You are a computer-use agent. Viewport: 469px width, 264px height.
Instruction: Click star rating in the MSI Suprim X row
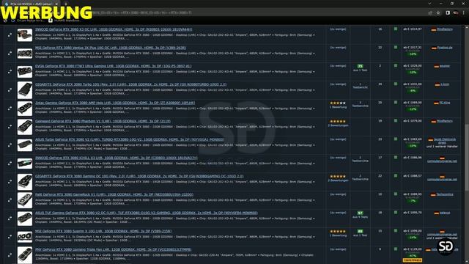click(338, 232)
